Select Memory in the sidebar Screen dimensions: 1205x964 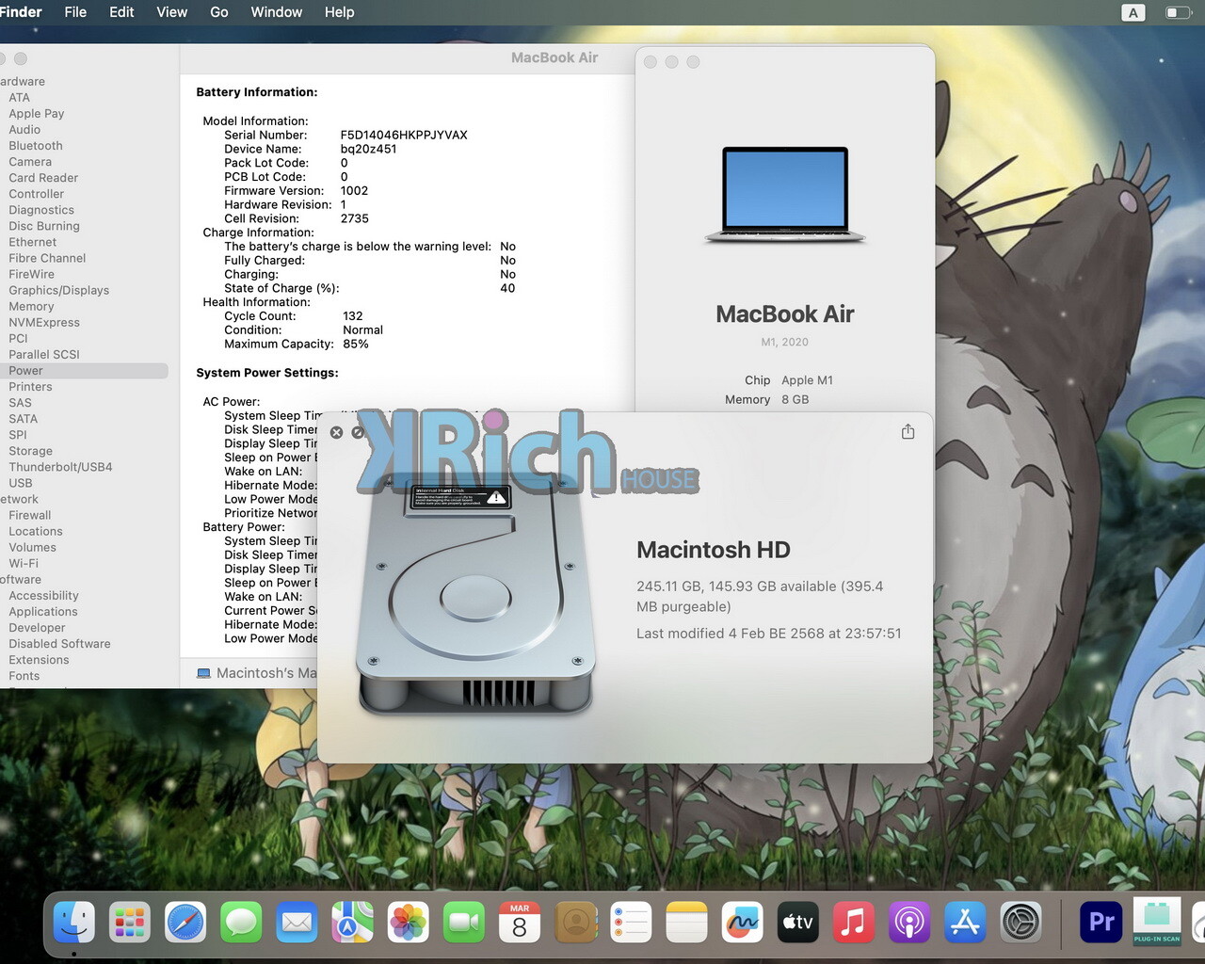tap(31, 306)
